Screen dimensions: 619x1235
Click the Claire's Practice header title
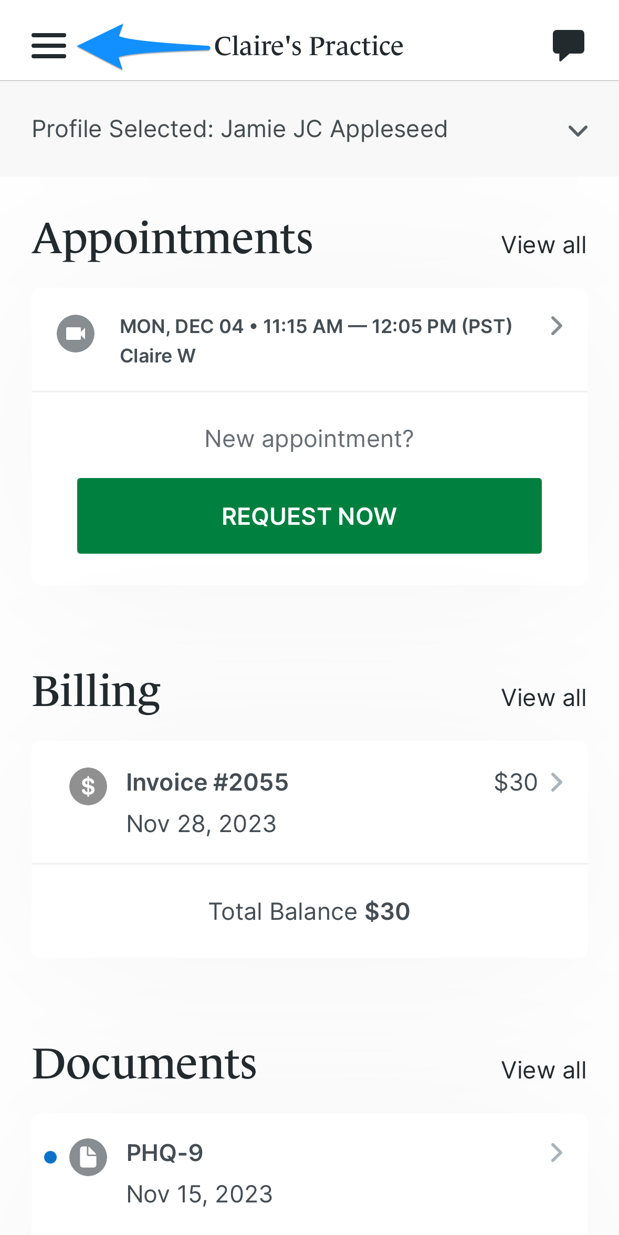coord(309,46)
